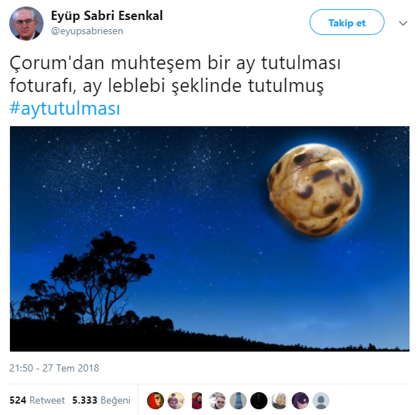Open liker avatar with purple camera lens

(x=300, y=401)
